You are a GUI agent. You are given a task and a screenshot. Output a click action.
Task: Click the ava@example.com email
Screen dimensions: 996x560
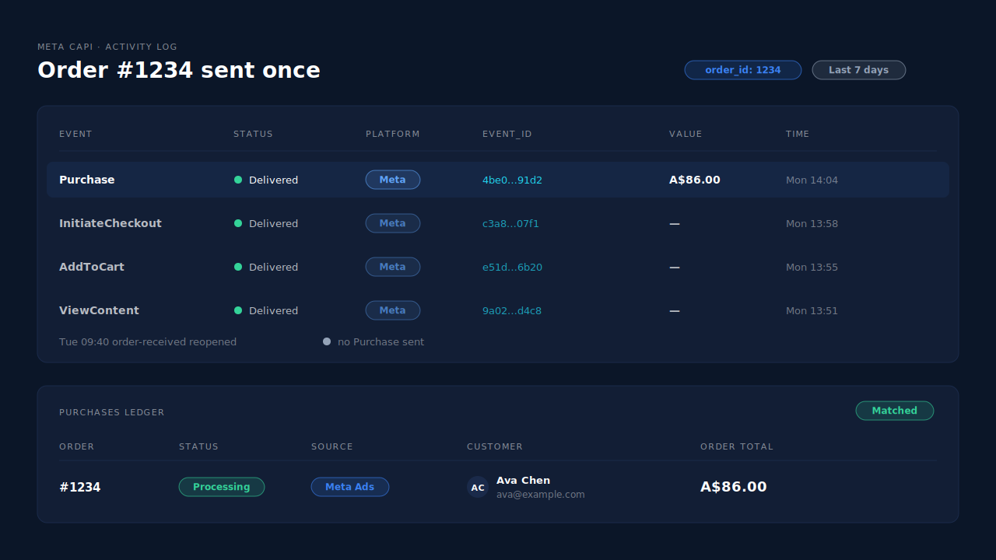click(540, 494)
